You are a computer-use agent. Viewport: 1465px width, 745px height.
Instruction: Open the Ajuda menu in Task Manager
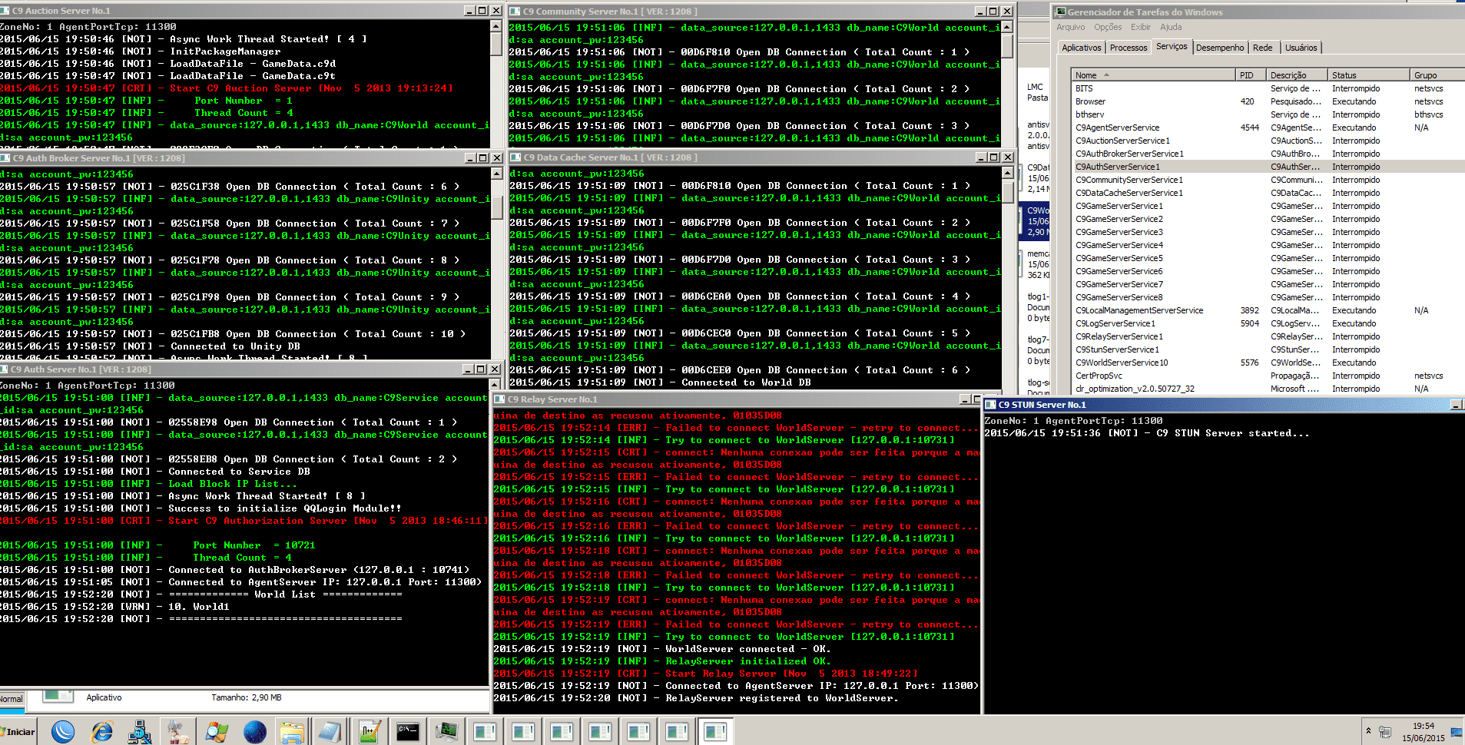pos(1171,27)
